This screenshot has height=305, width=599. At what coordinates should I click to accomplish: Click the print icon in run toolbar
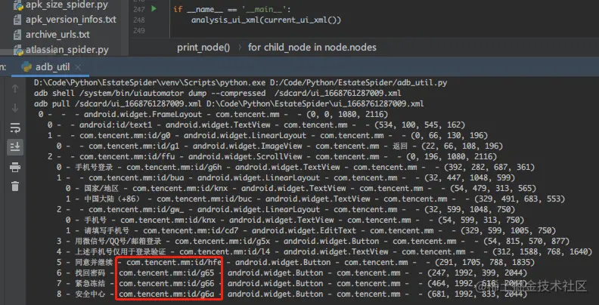coord(15,167)
